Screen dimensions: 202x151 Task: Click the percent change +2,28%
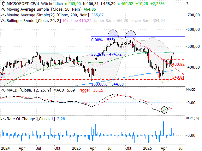click(x=157, y=4)
